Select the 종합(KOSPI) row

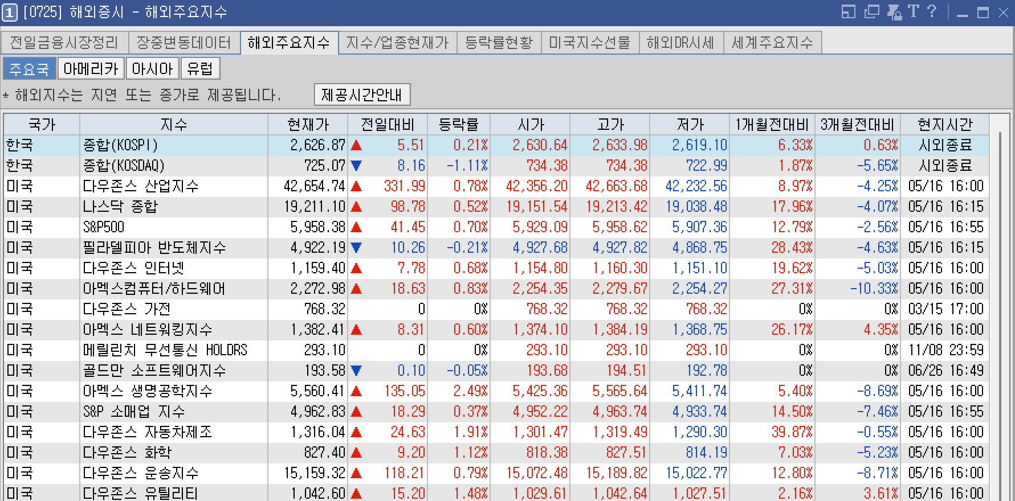coord(496,145)
